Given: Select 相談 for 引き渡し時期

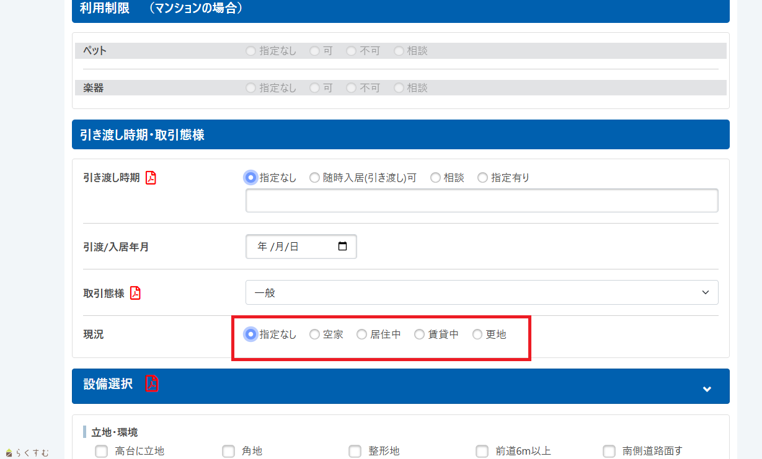Looking at the screenshot, I should pos(435,178).
